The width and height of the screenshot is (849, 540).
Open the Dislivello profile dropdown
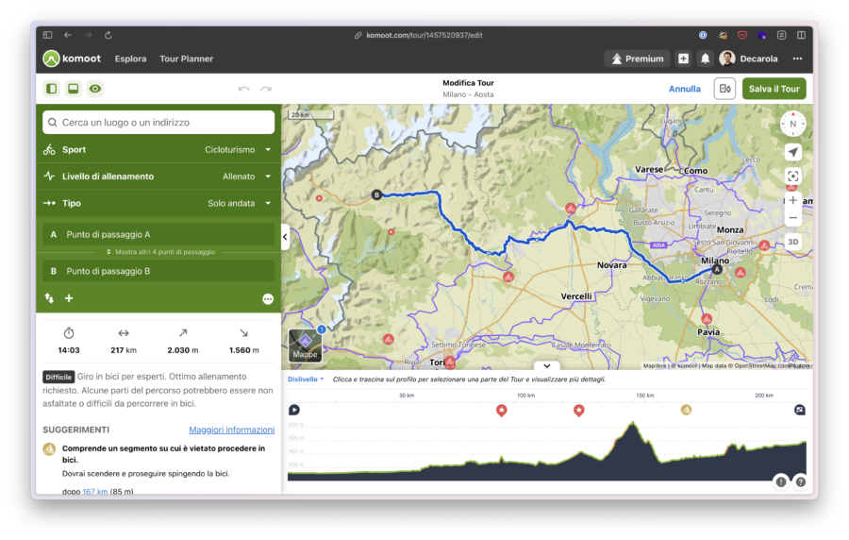[306, 380]
